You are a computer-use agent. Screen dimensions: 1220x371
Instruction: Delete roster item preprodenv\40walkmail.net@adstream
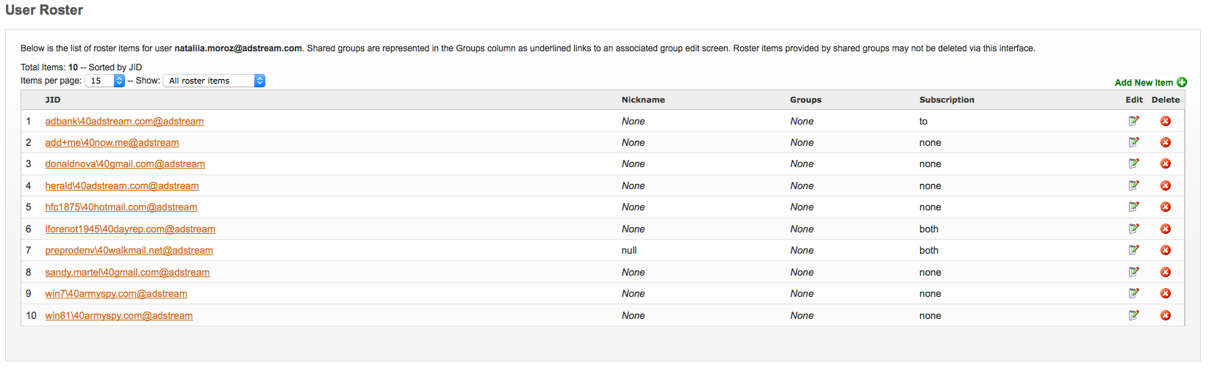[1166, 250]
